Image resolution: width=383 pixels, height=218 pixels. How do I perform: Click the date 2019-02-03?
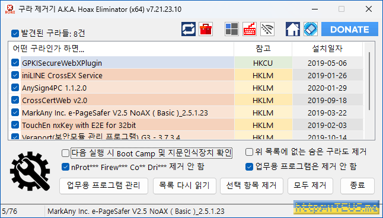[x=327, y=126]
